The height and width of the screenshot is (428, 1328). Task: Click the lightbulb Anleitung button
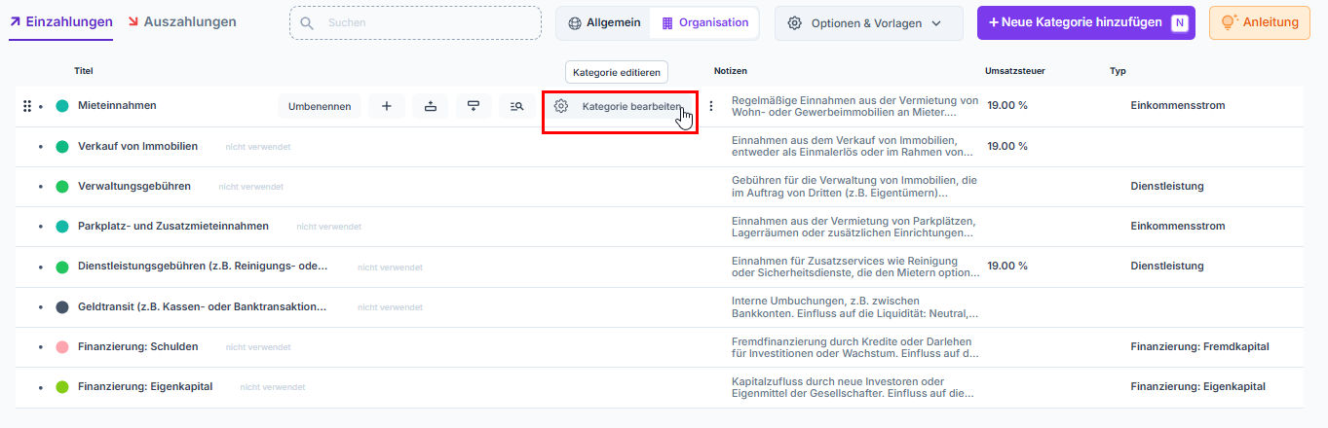point(1259,22)
